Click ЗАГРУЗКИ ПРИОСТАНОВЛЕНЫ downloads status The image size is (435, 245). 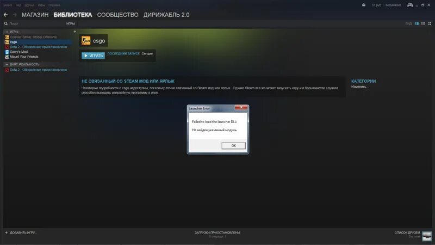click(x=217, y=232)
